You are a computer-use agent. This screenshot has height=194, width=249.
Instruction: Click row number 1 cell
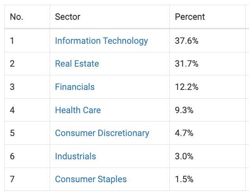[x=12, y=41]
